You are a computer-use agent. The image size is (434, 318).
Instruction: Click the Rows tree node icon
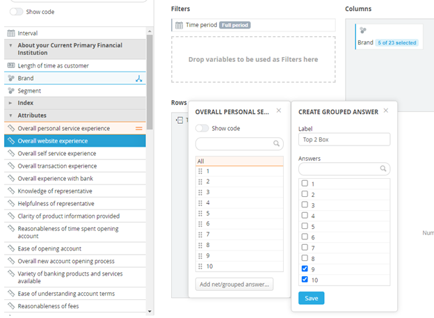179,120
